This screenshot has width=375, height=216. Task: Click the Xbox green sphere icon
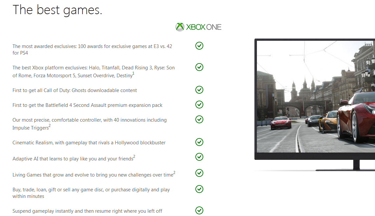pyautogui.click(x=180, y=27)
